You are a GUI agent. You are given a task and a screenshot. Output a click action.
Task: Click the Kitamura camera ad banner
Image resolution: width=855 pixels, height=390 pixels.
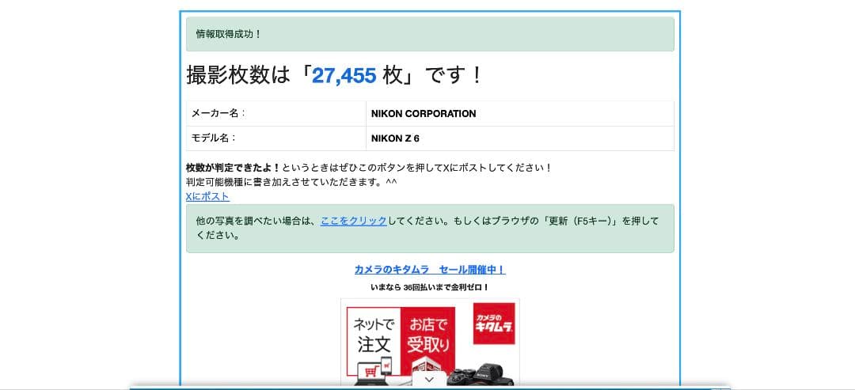point(430,343)
